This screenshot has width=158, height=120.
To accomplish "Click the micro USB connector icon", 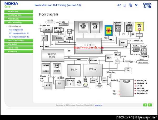I will point(50,22).
